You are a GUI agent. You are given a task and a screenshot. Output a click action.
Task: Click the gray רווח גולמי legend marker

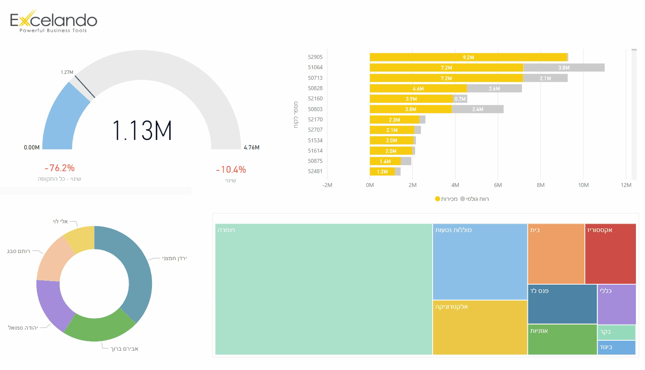(463, 199)
